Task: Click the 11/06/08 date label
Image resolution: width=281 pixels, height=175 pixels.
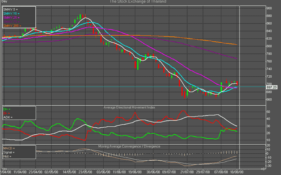Action: click(119, 172)
